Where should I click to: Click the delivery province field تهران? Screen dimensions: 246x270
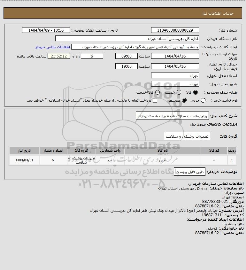tap(175, 76)
